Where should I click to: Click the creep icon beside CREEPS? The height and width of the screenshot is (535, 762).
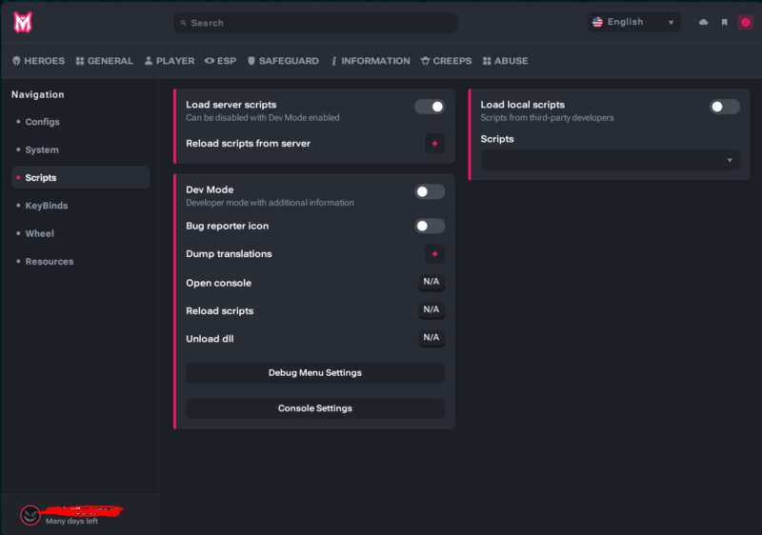tap(425, 61)
